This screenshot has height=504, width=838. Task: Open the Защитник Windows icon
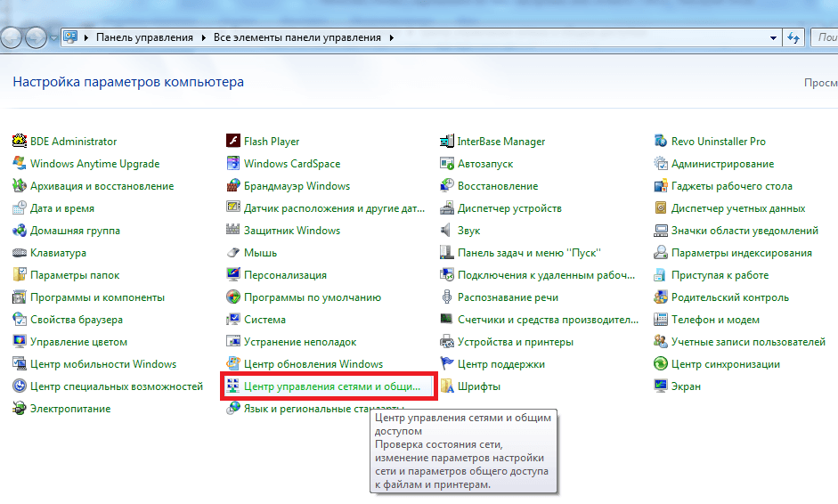[x=233, y=231]
